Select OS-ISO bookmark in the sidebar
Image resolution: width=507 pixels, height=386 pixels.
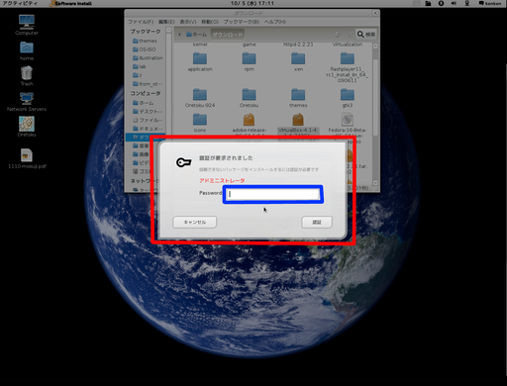coord(144,49)
